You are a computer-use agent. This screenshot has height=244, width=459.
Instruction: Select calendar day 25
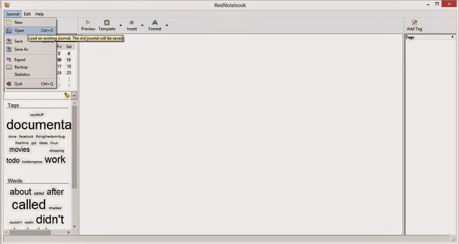[69, 73]
